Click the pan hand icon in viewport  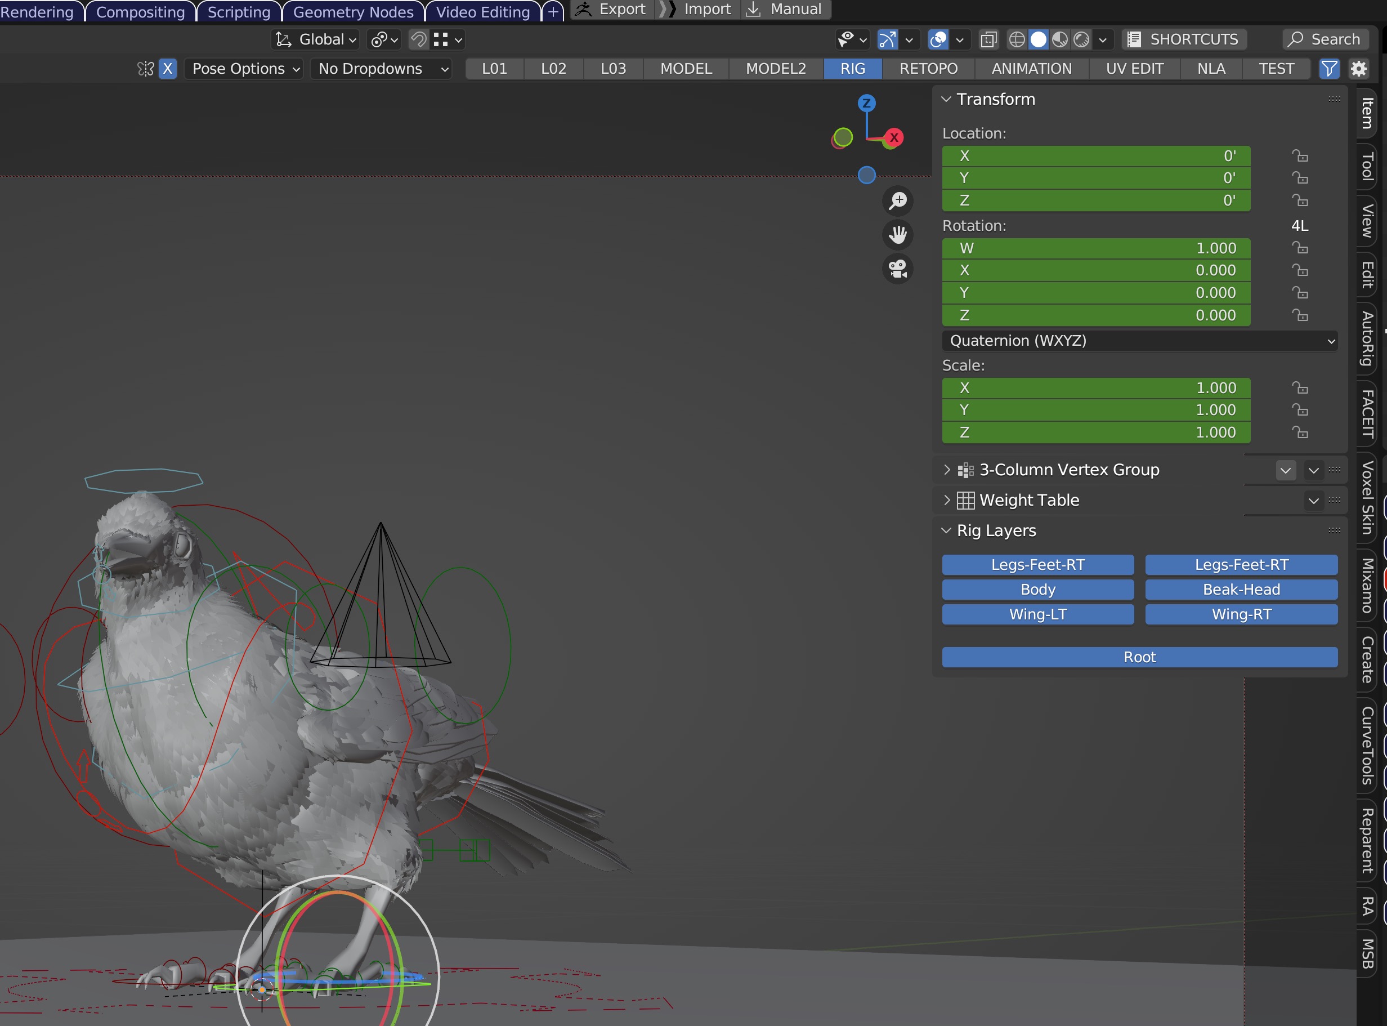tap(898, 234)
